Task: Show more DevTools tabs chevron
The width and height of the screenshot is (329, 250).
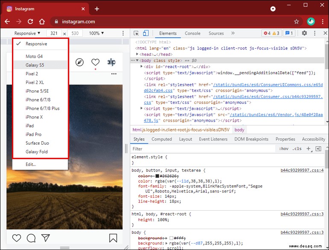Action: pos(233,33)
